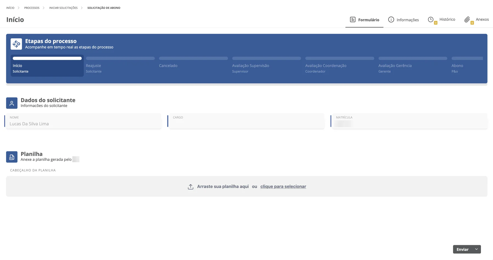The height and width of the screenshot is (260, 493).
Task: Click the Informações info circle icon
Action: 391,19
